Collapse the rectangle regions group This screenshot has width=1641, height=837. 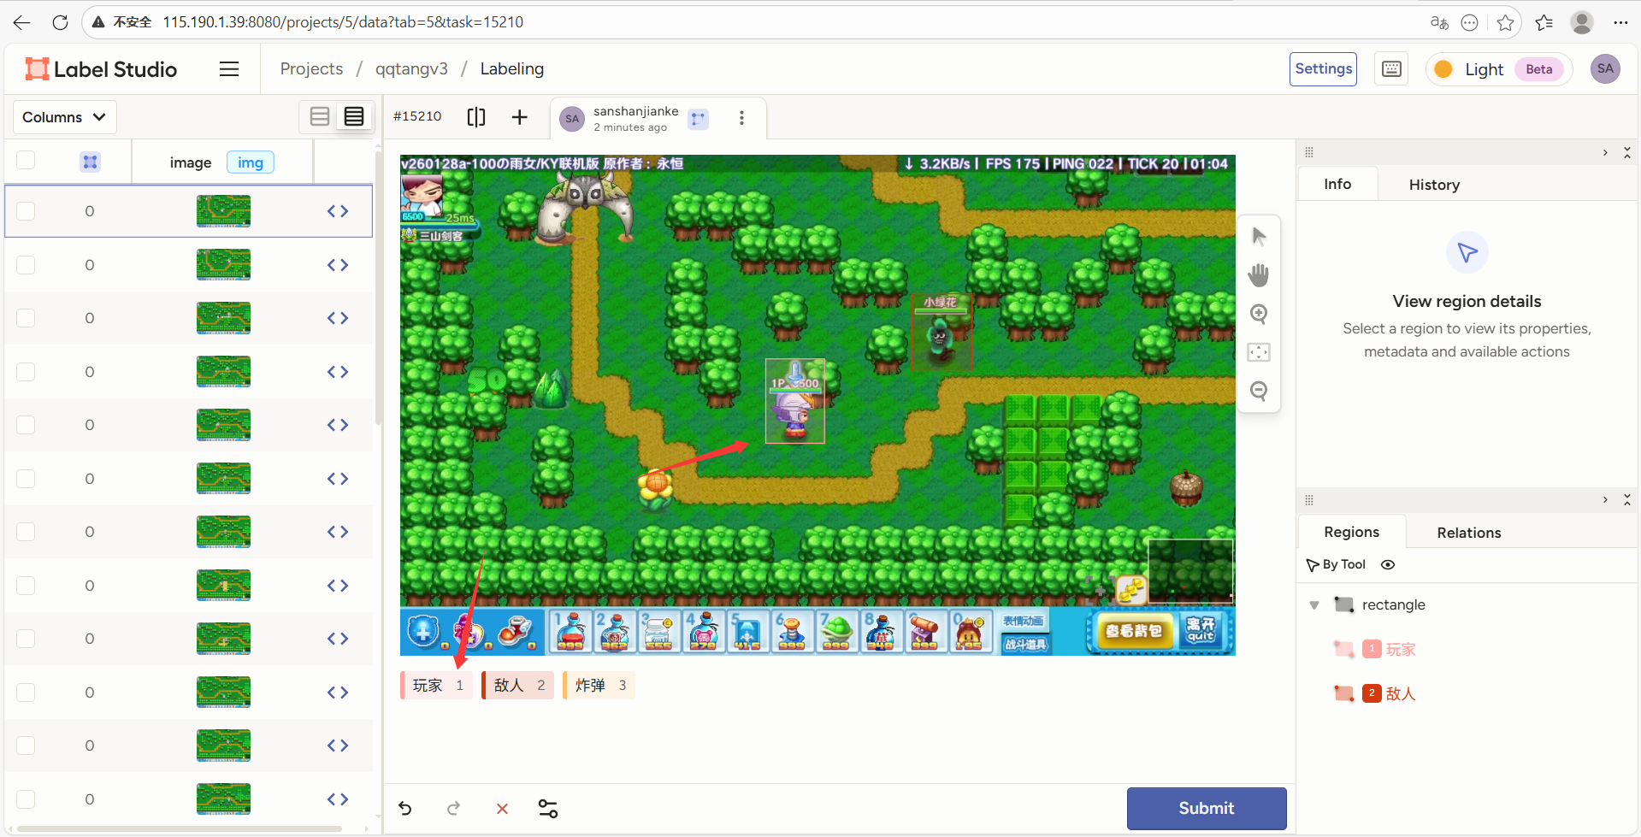1314,605
